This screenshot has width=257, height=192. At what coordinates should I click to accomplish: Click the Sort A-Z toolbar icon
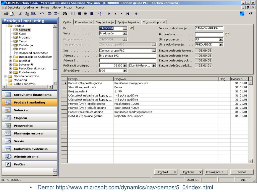click(x=100, y=14)
